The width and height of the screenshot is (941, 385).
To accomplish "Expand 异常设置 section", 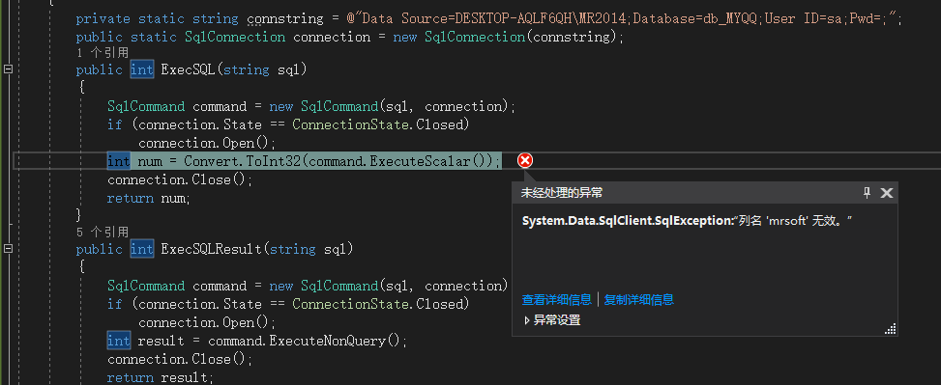I will click(552, 320).
